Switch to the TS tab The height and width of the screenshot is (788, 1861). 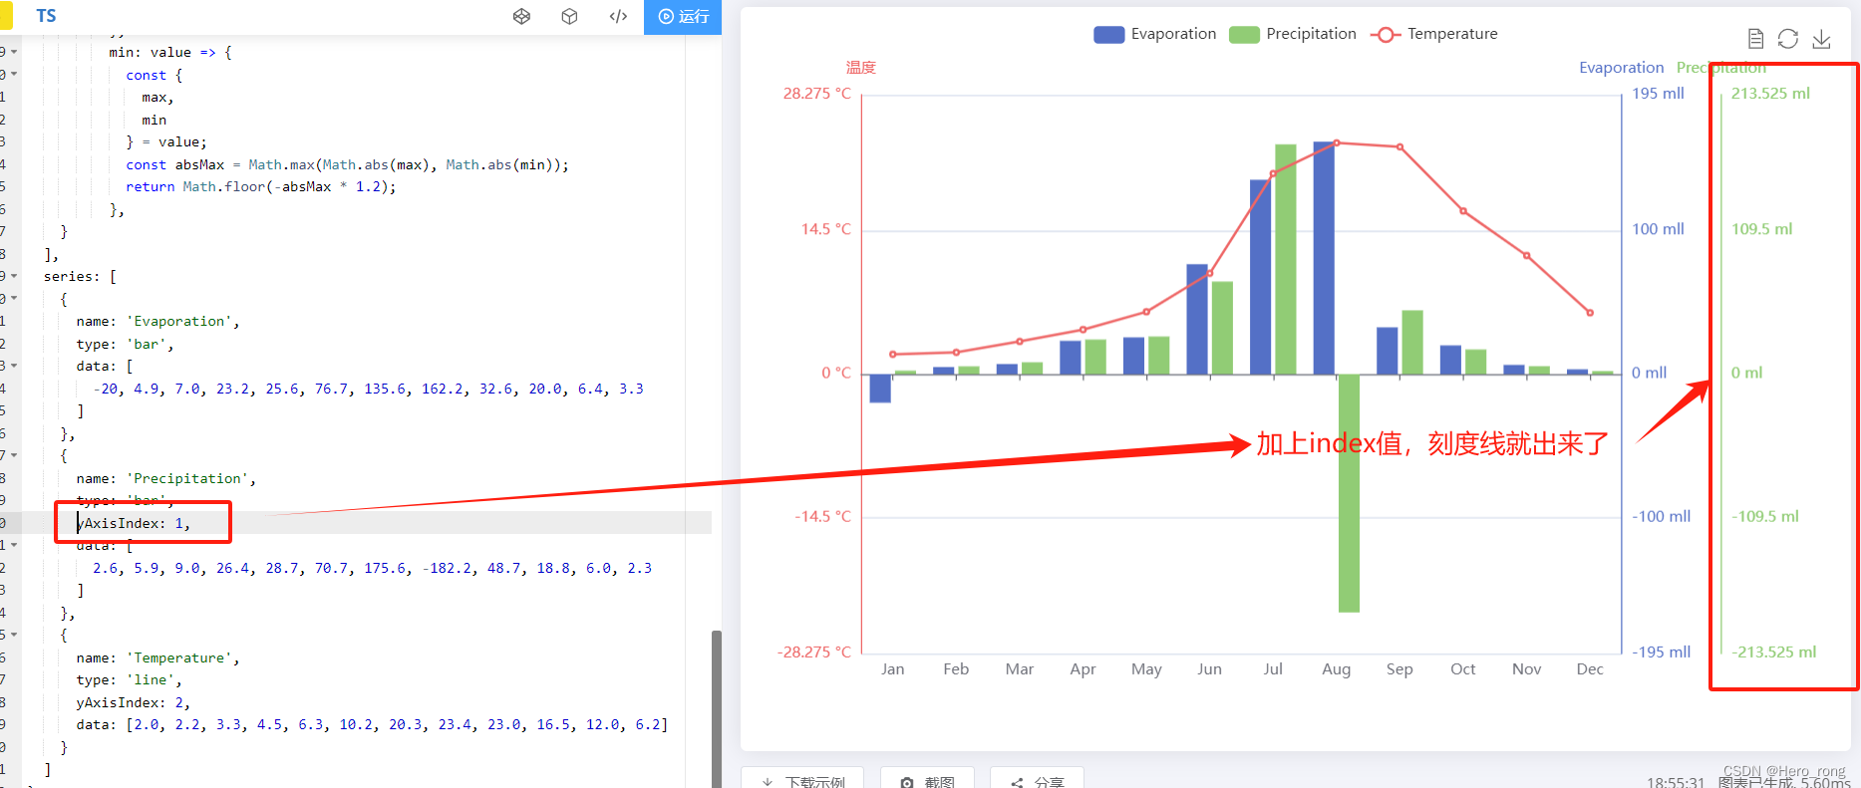point(46,16)
